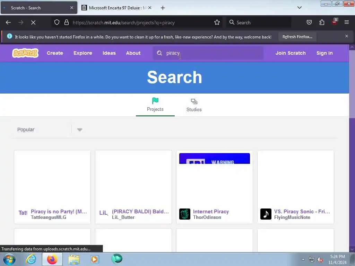The width and height of the screenshot is (355, 266).
Task: Click the Refresh Firefox button
Action: 297,37
